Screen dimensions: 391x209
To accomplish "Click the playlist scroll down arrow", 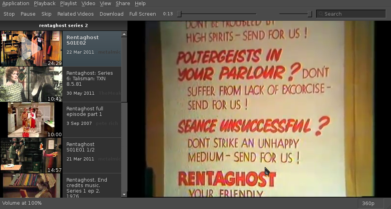I will click(x=124, y=195).
